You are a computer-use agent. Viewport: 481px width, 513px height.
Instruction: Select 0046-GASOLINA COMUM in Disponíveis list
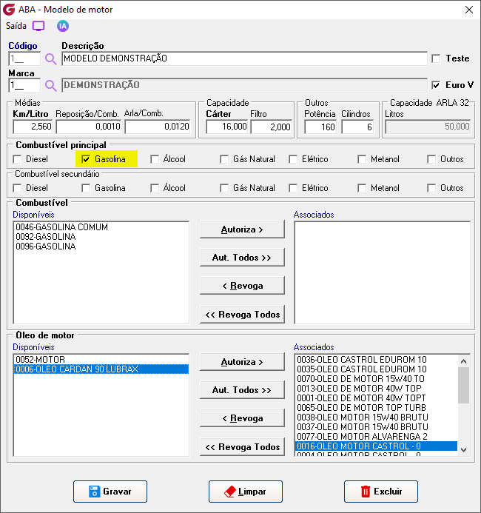click(101, 227)
